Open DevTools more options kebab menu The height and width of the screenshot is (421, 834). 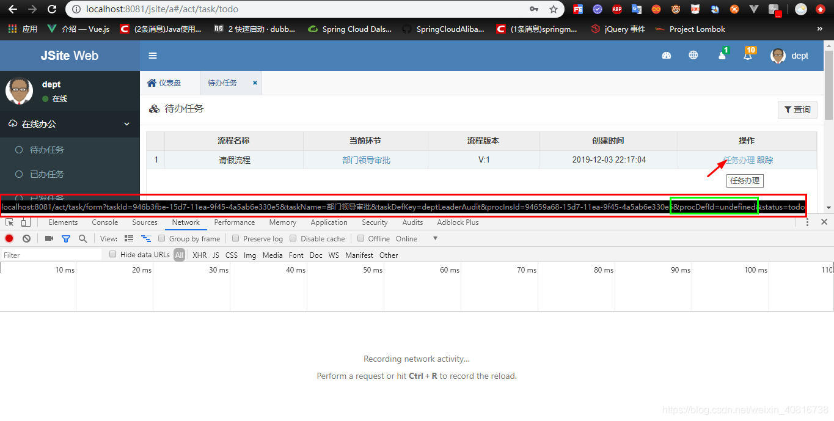pos(808,222)
